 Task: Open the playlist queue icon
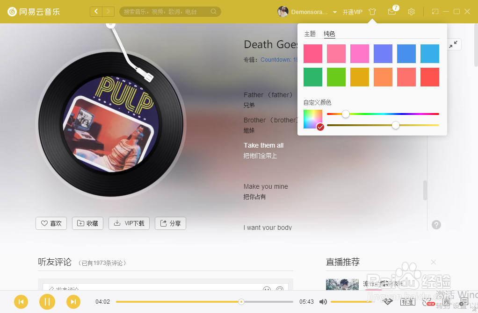pyautogui.click(x=464, y=302)
